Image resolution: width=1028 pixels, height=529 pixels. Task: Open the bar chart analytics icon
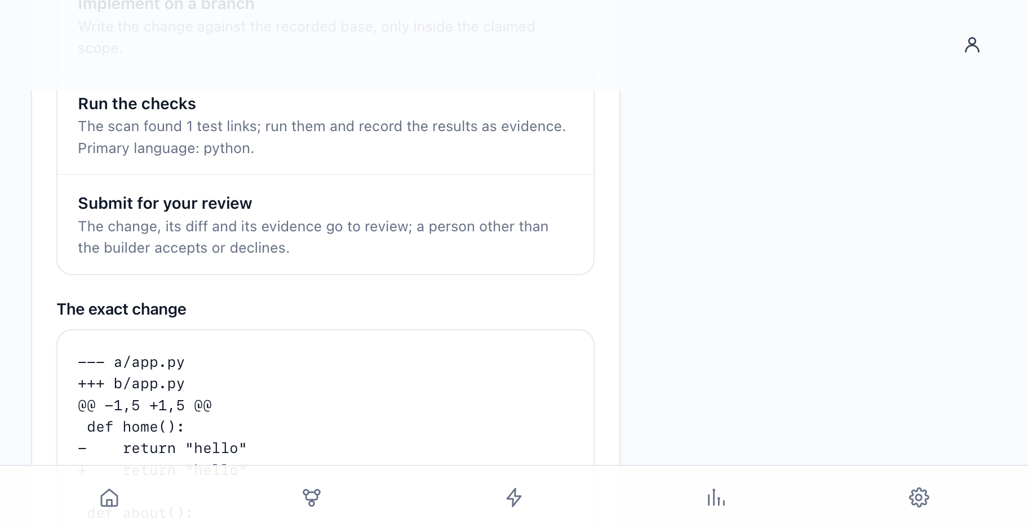[x=716, y=497]
